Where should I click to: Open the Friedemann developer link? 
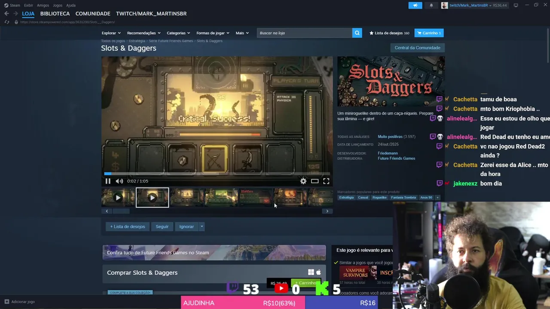388,153
